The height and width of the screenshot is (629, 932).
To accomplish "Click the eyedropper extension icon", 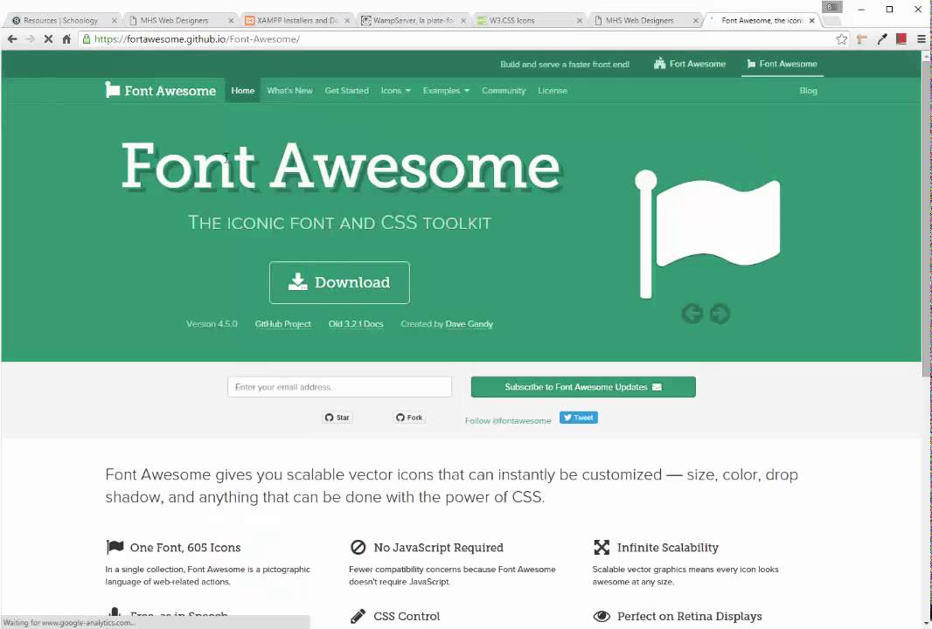I will [x=882, y=39].
